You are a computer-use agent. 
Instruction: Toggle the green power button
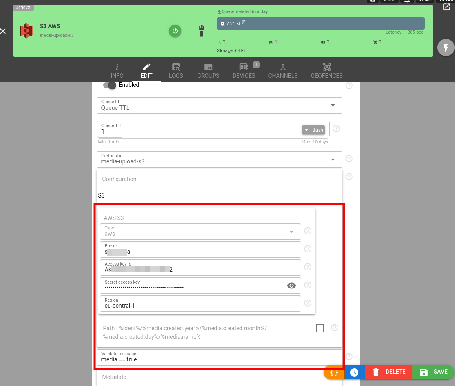point(175,31)
